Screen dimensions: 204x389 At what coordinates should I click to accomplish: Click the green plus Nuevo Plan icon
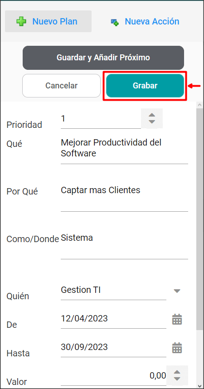point(21,22)
